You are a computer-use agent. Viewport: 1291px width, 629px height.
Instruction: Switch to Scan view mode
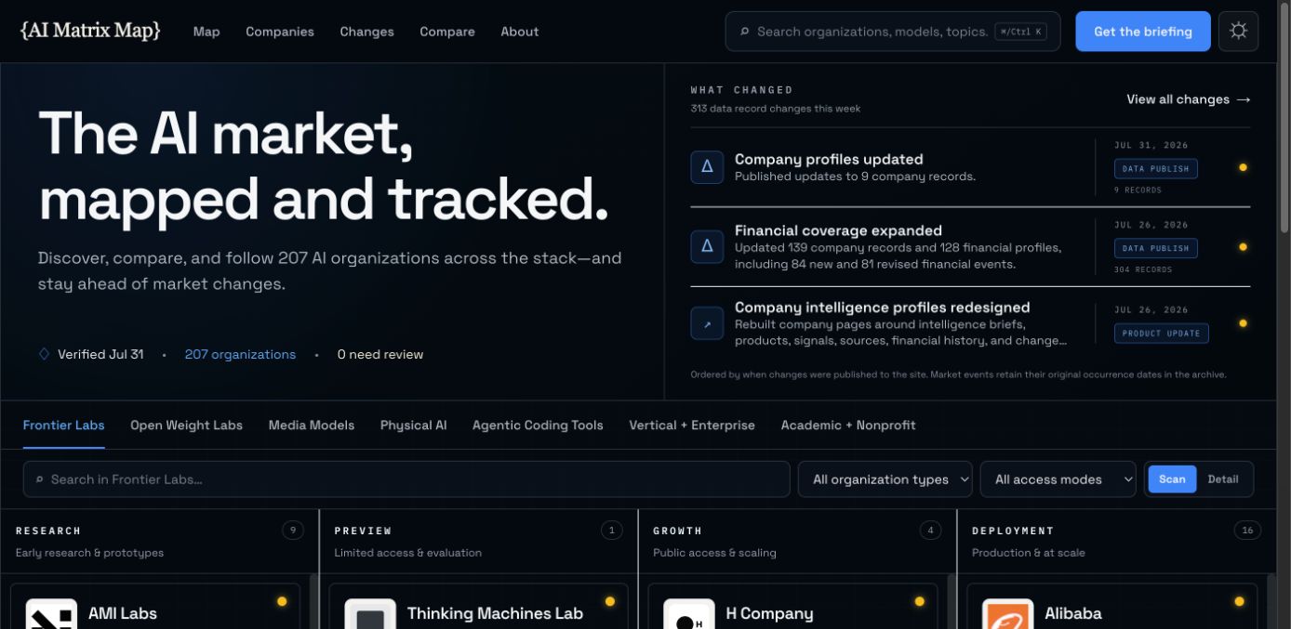click(1172, 479)
